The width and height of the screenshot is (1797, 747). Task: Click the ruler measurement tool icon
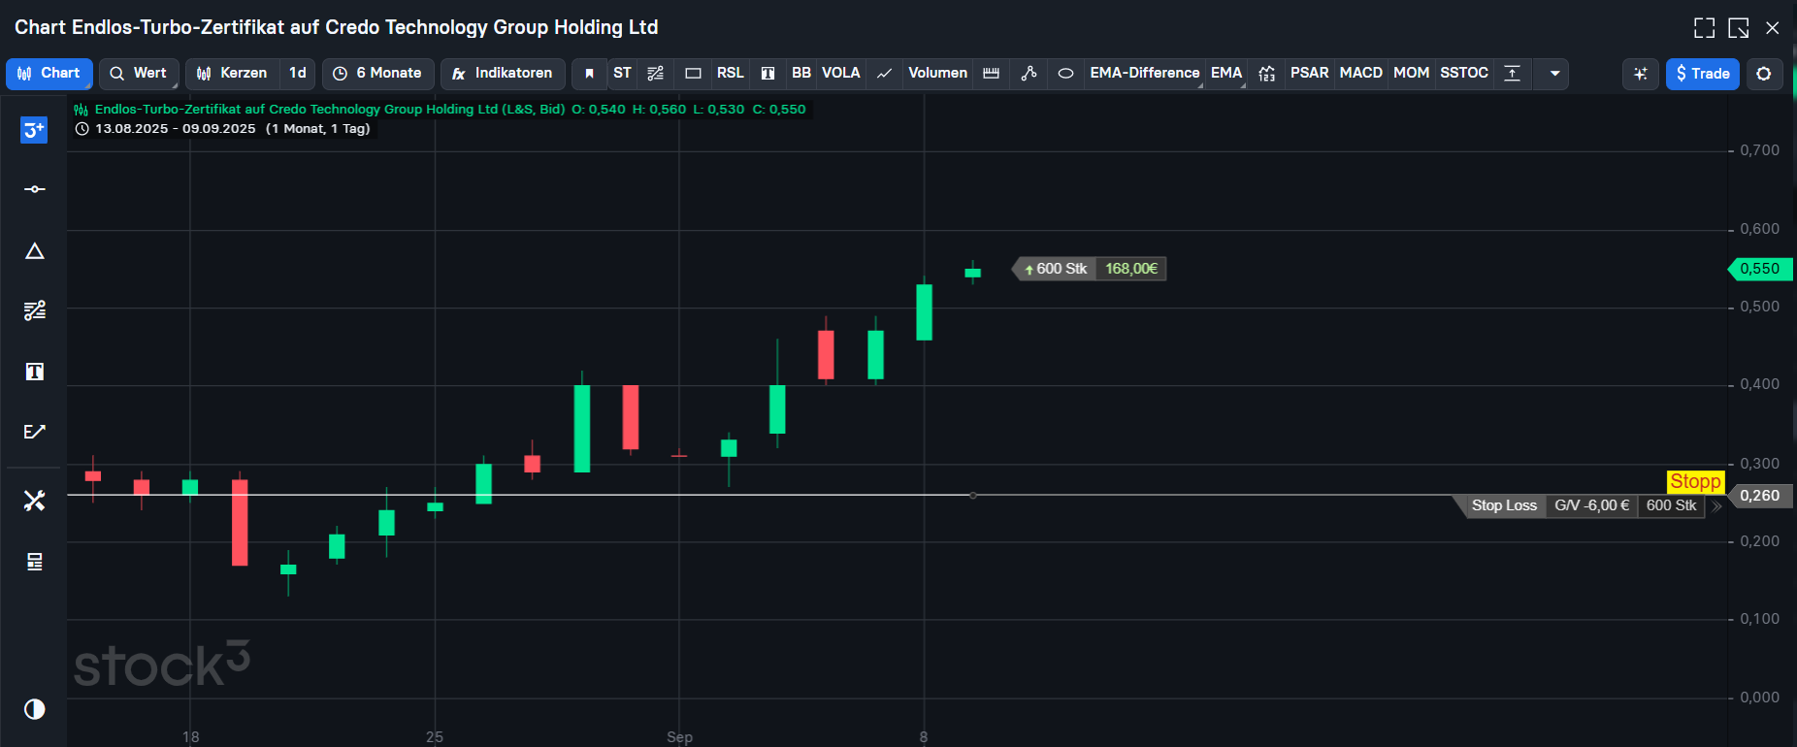991,74
